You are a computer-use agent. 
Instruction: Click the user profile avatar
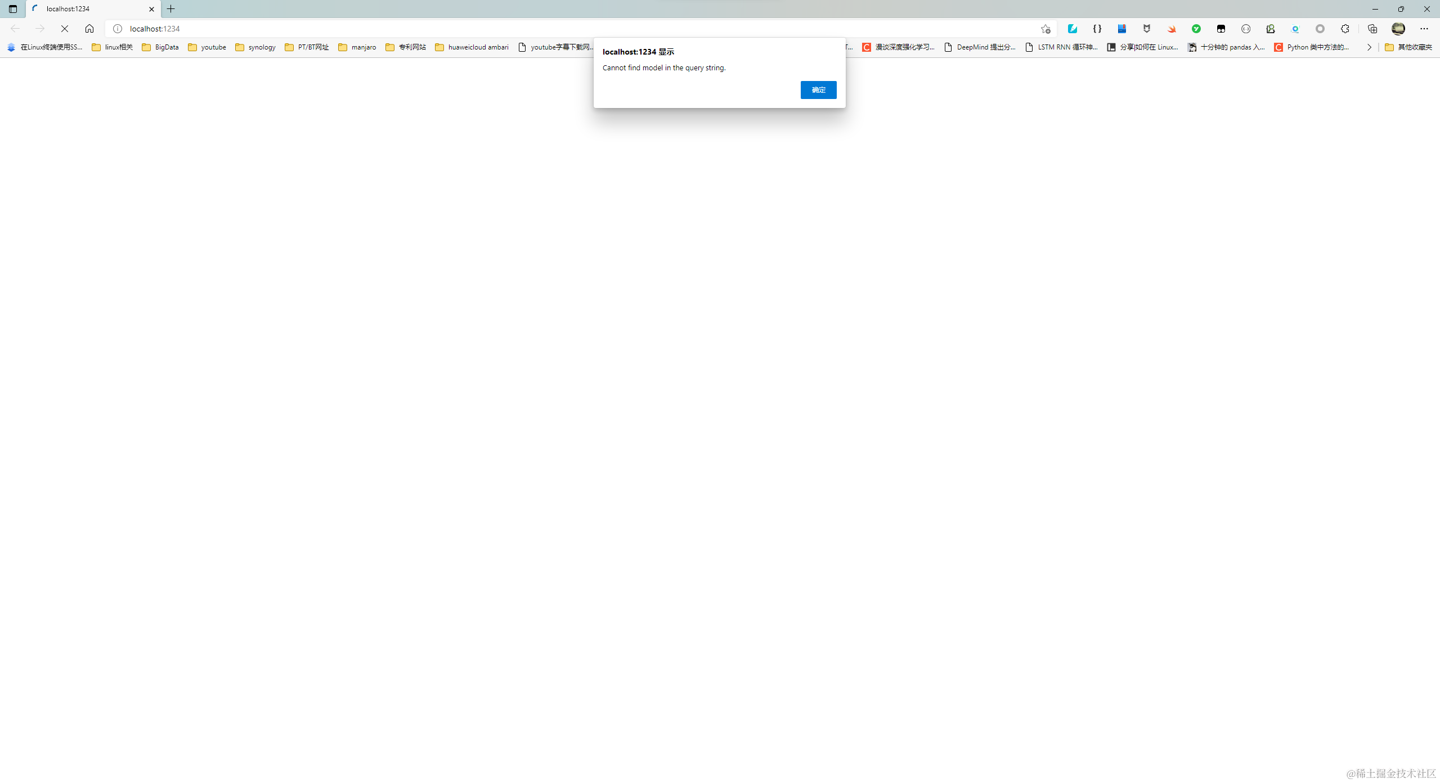click(1398, 29)
